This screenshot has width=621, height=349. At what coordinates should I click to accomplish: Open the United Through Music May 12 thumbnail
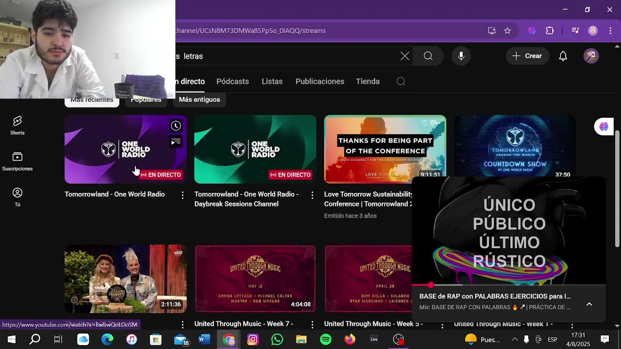[255, 279]
